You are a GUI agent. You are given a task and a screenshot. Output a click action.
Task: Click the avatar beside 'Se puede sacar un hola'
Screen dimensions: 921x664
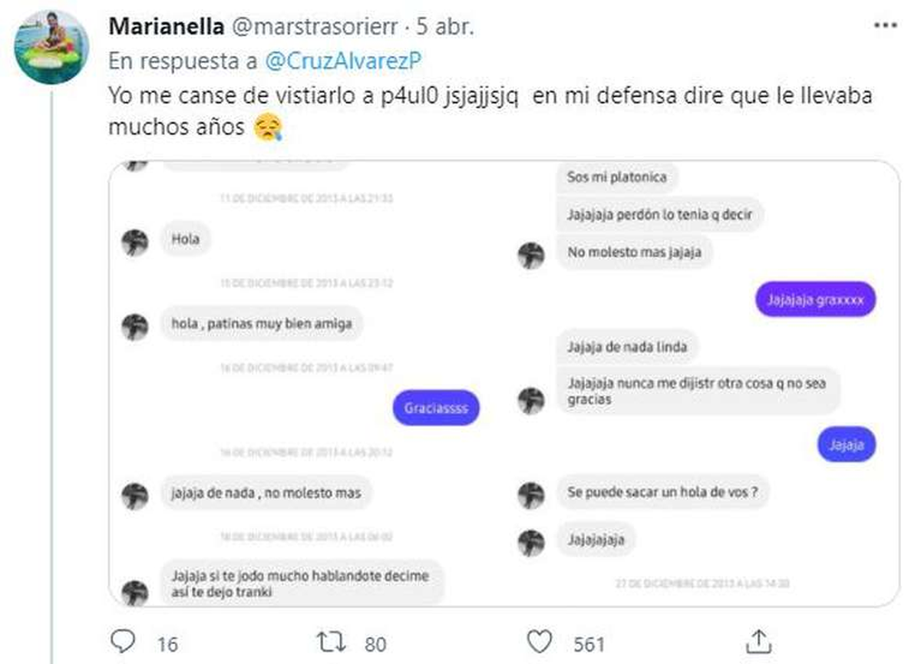(x=531, y=494)
